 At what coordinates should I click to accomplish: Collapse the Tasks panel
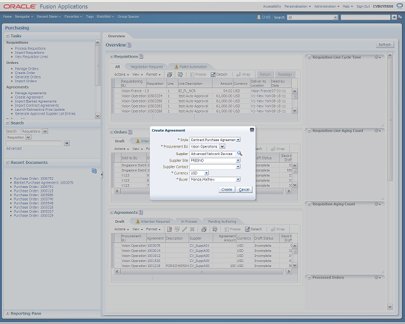pos(8,35)
